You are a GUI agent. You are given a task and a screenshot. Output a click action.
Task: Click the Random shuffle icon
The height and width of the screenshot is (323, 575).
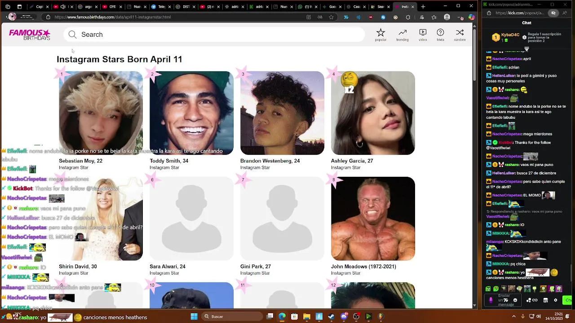tap(460, 33)
